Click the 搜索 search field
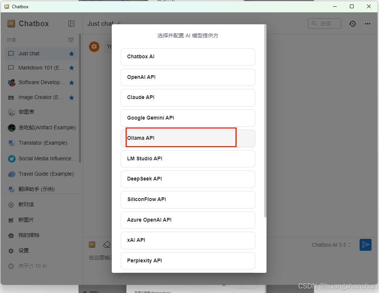This screenshot has width=379, height=293. click(324, 24)
